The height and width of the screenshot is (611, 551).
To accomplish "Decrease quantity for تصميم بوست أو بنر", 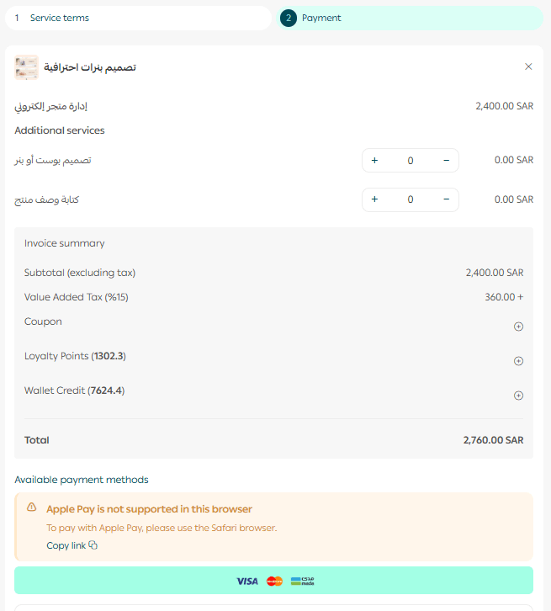I will pyautogui.click(x=446, y=160).
